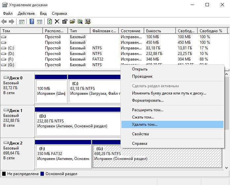Click Удалить том... in context menu
230x185 pixels.
coord(172,124)
